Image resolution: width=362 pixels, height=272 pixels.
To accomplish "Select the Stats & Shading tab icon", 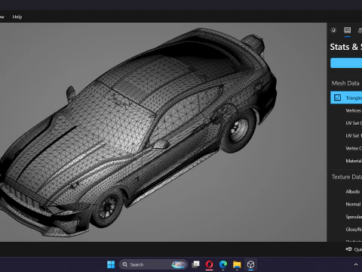I will point(348,30).
